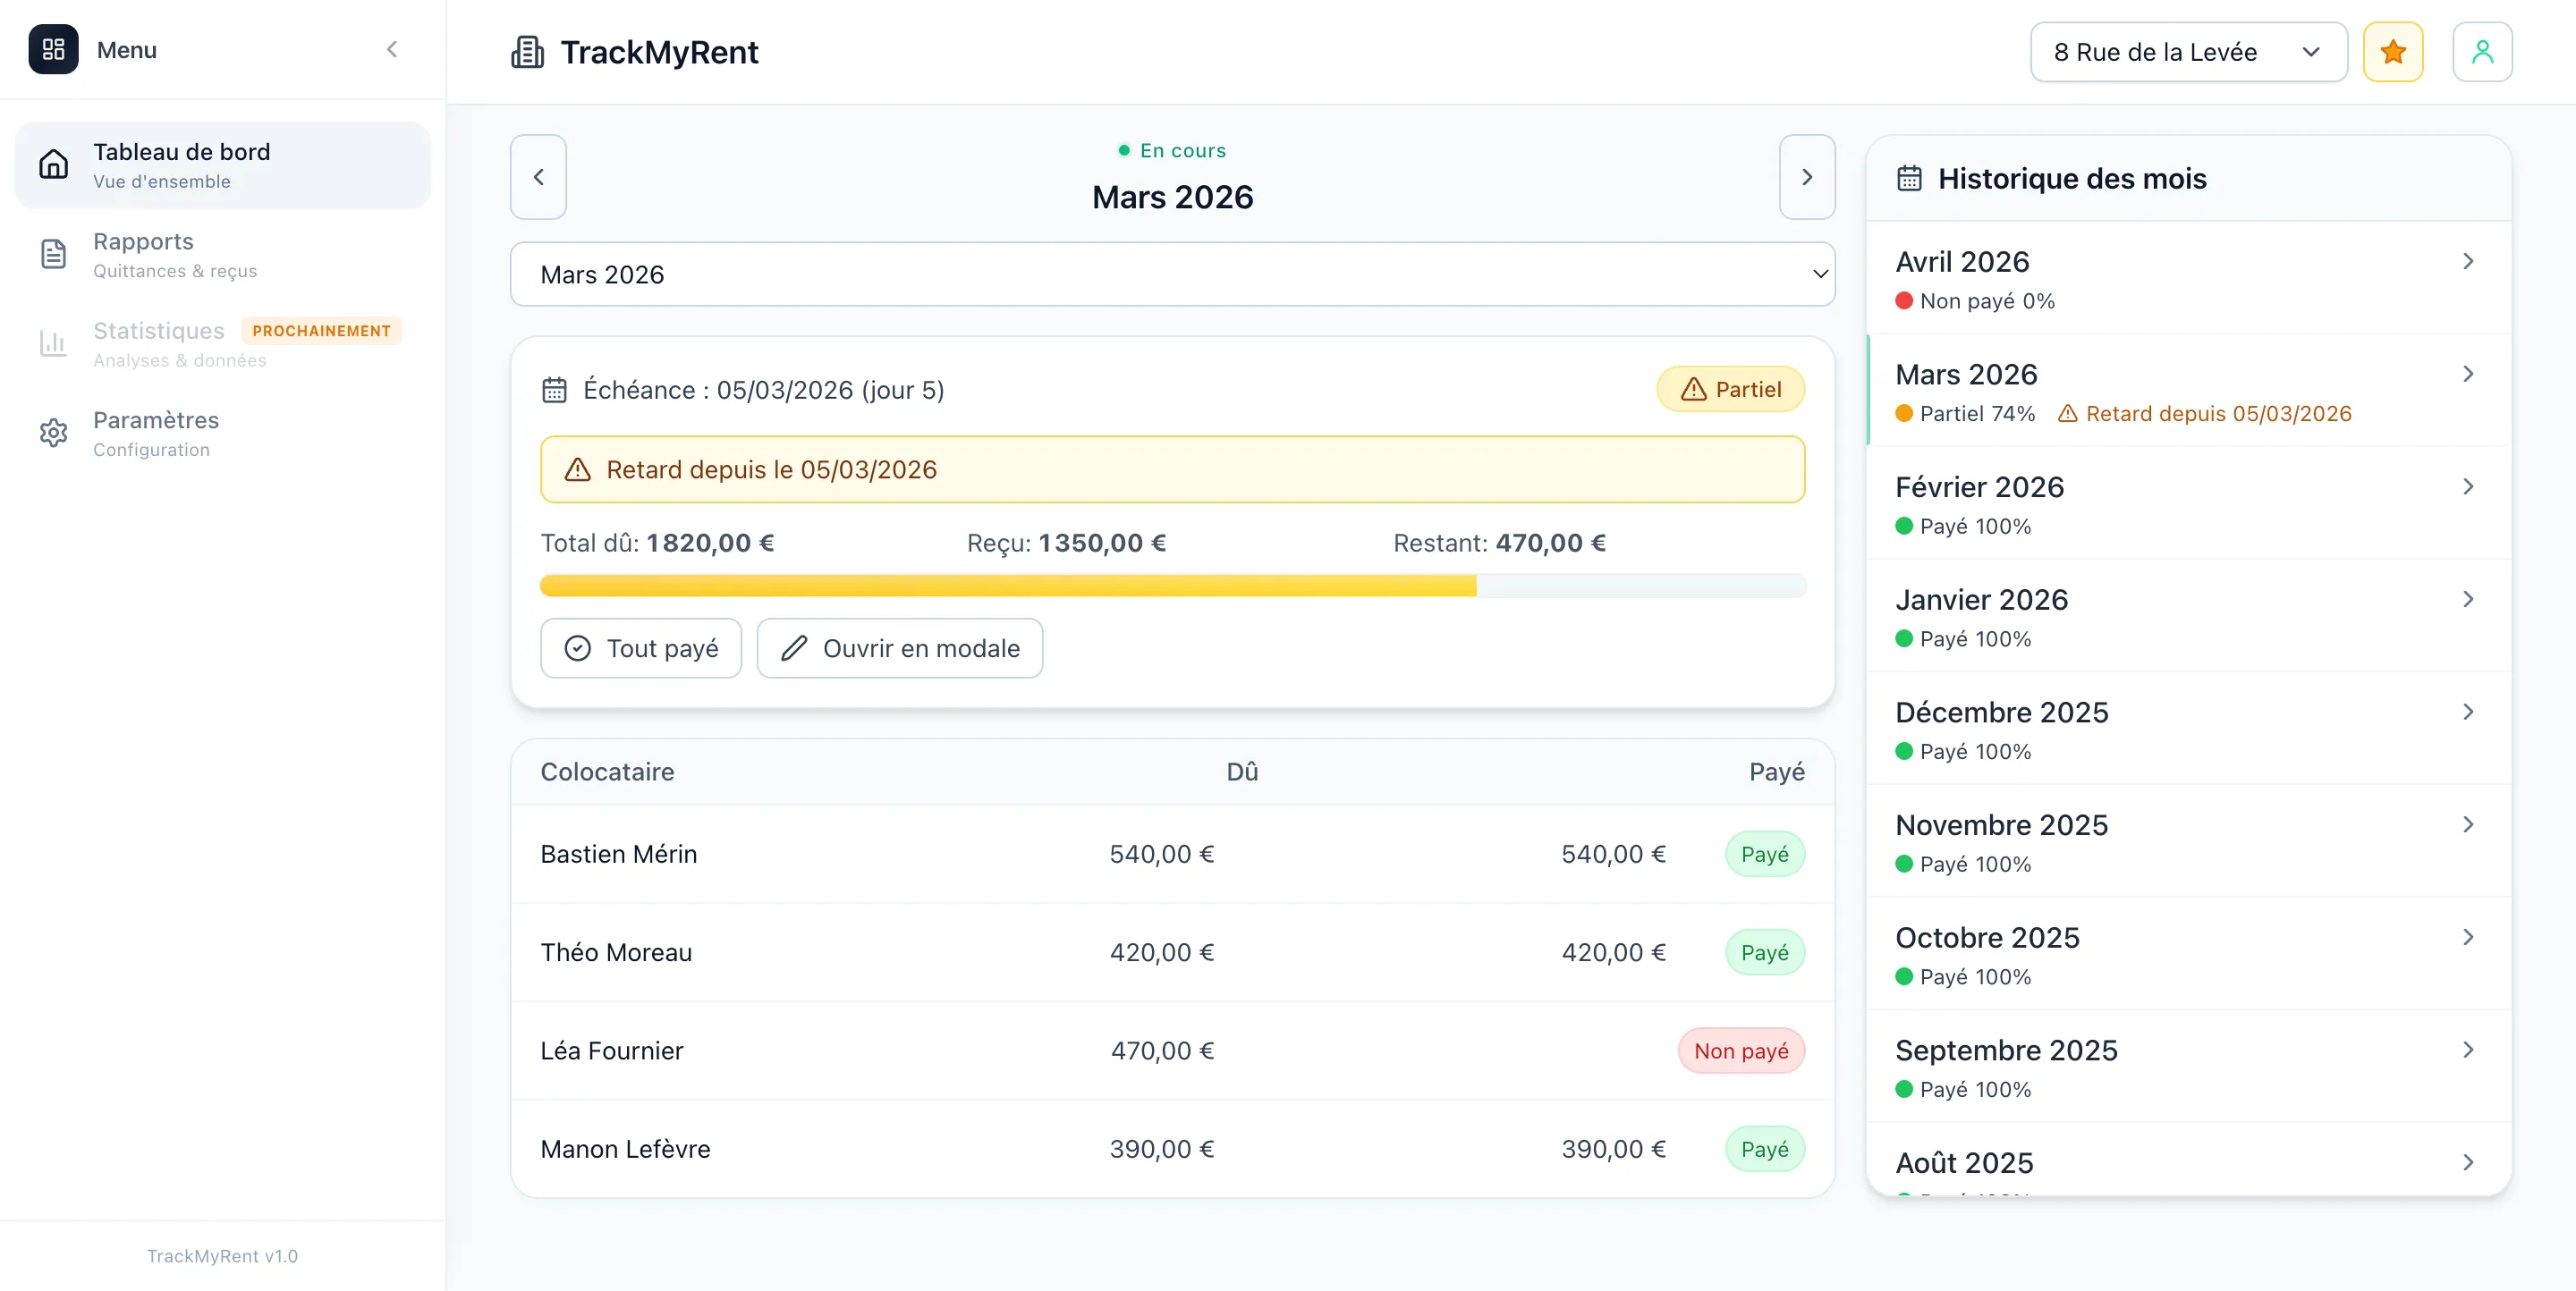2576x1291 pixels.
Task: Go to previous month with left arrow
Action: click(538, 177)
